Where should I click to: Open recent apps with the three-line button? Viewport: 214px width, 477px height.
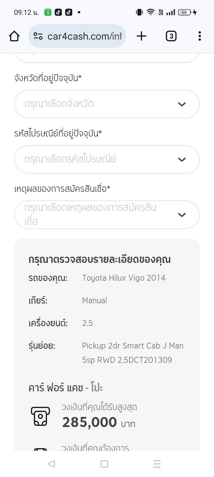[x=157, y=464]
